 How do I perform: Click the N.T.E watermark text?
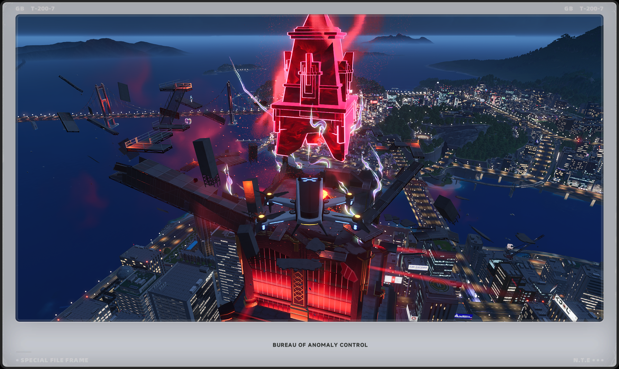click(582, 360)
